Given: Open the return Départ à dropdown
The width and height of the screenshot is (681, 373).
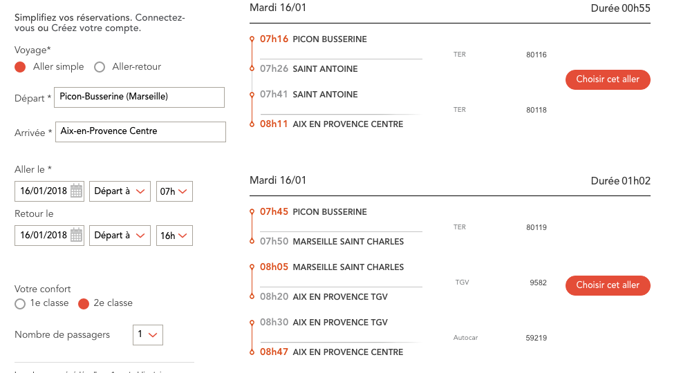Looking at the screenshot, I should coord(120,236).
